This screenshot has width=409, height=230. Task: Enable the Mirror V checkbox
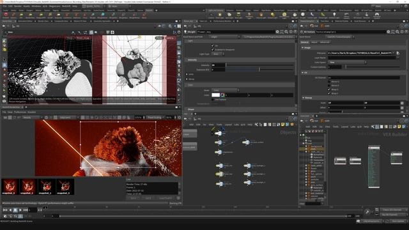point(329,86)
